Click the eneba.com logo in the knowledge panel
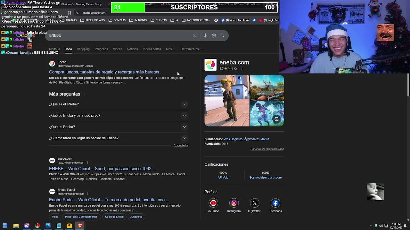This screenshot has height=230, width=410. coord(210,65)
